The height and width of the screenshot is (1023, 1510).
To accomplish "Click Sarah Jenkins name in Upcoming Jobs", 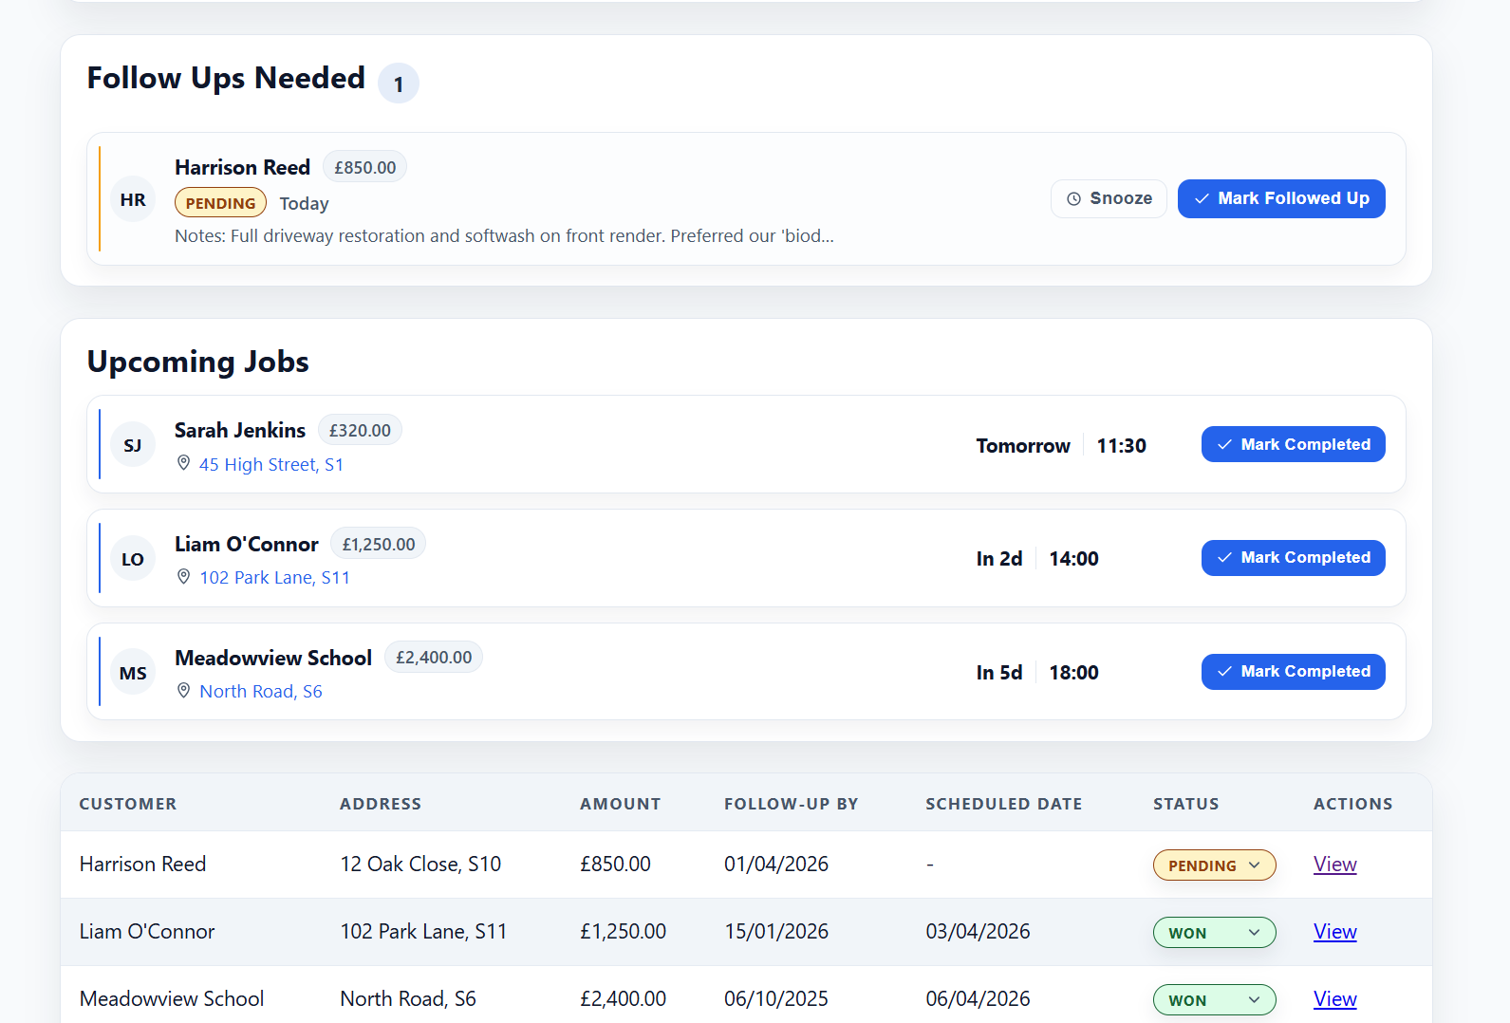I will pos(240,430).
